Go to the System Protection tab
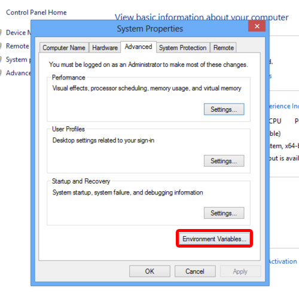The height and width of the screenshot is (299, 299). pos(183,48)
